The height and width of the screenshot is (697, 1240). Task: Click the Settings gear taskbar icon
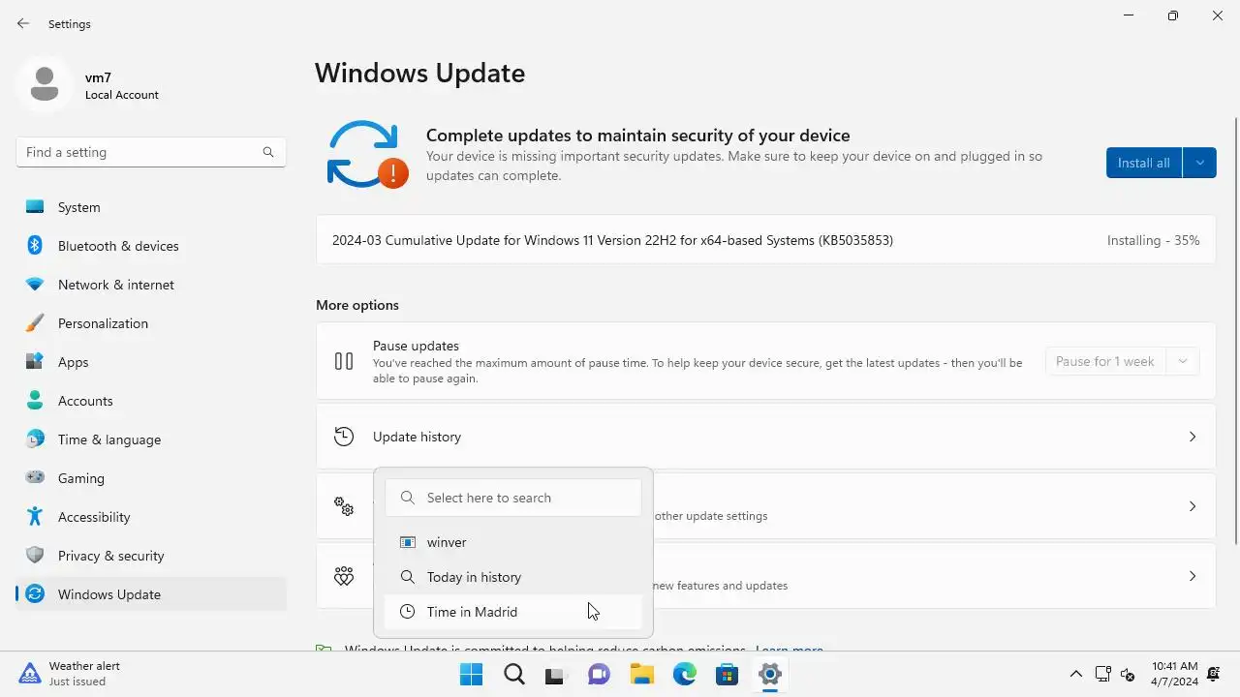(769, 674)
